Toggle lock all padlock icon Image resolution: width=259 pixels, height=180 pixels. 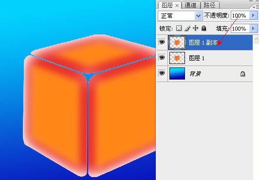pyautogui.click(x=204, y=28)
